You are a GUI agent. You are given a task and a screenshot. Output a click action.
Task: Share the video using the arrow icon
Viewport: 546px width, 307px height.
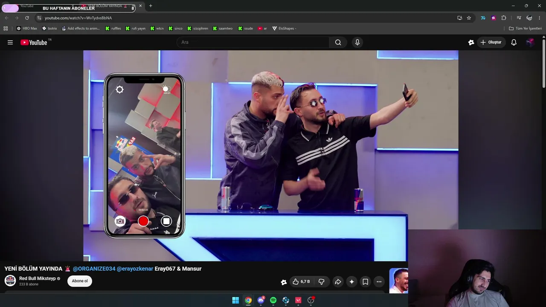pyautogui.click(x=338, y=282)
